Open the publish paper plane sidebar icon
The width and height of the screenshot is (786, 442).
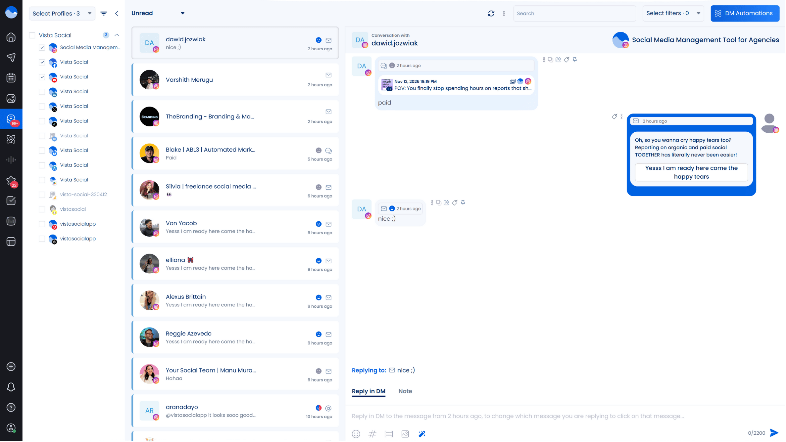(x=11, y=58)
